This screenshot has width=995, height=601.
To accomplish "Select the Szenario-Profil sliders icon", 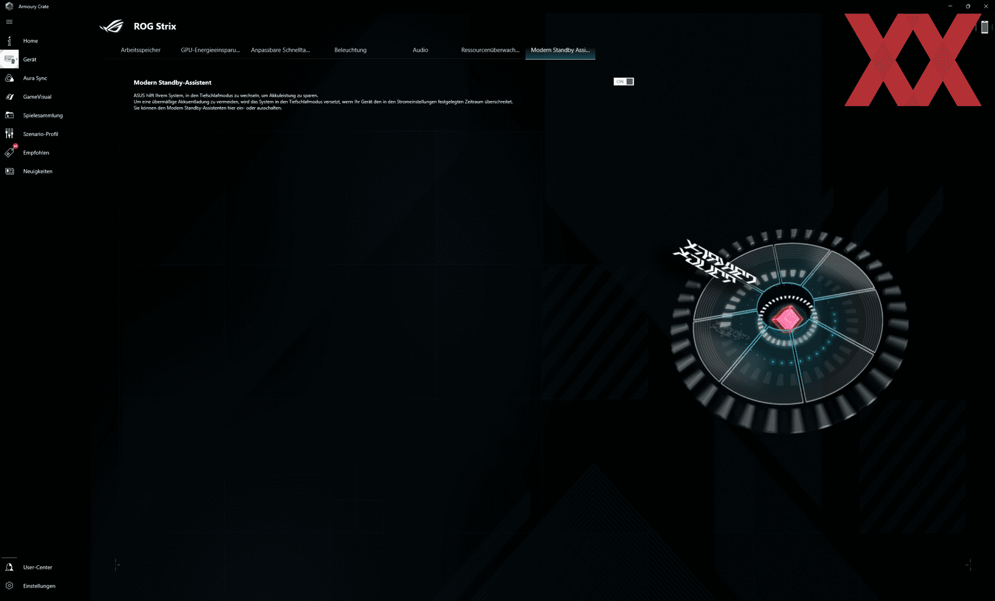I will click(9, 134).
